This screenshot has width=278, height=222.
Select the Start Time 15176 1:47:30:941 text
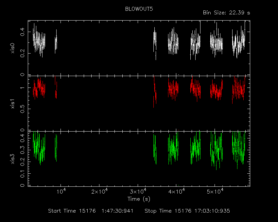pos(91,211)
